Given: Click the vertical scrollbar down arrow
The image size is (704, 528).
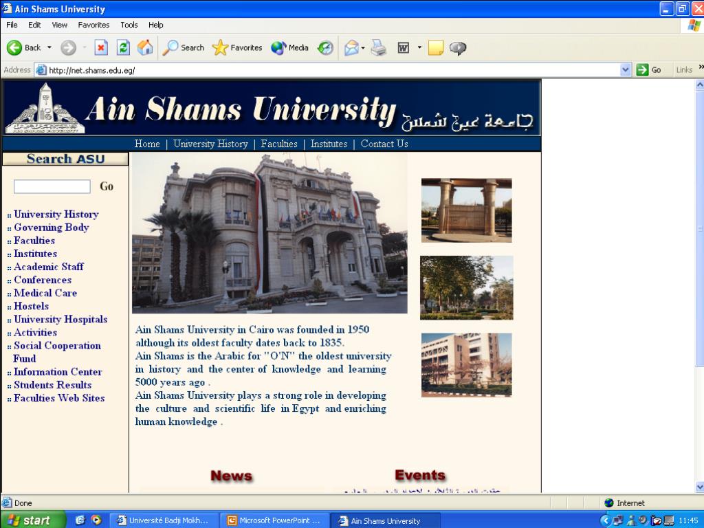Looking at the screenshot, I should [x=699, y=487].
